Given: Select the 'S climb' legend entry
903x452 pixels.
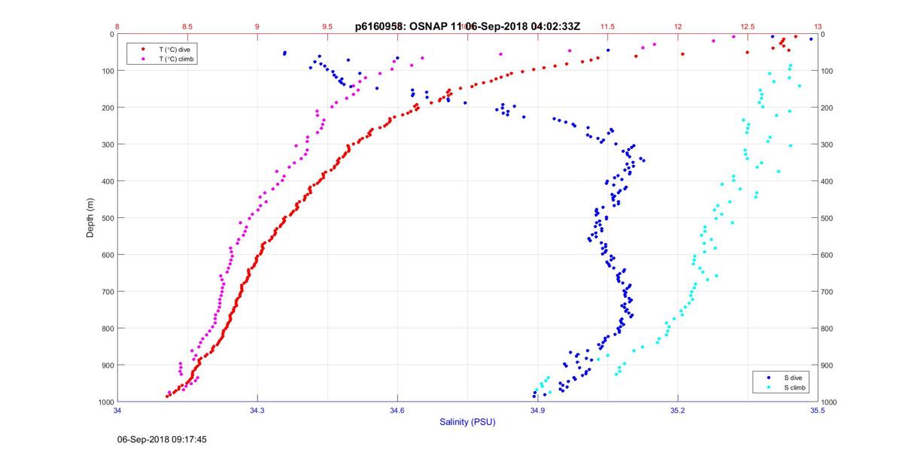Looking at the screenshot, I should pyautogui.click(x=795, y=387).
